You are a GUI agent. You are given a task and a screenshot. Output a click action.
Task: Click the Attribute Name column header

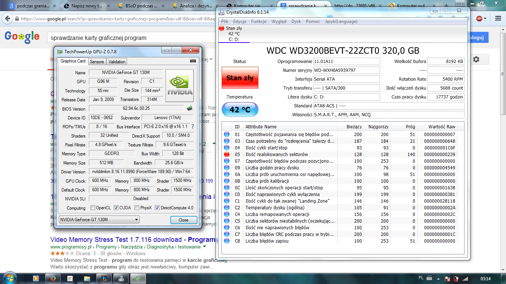point(290,127)
